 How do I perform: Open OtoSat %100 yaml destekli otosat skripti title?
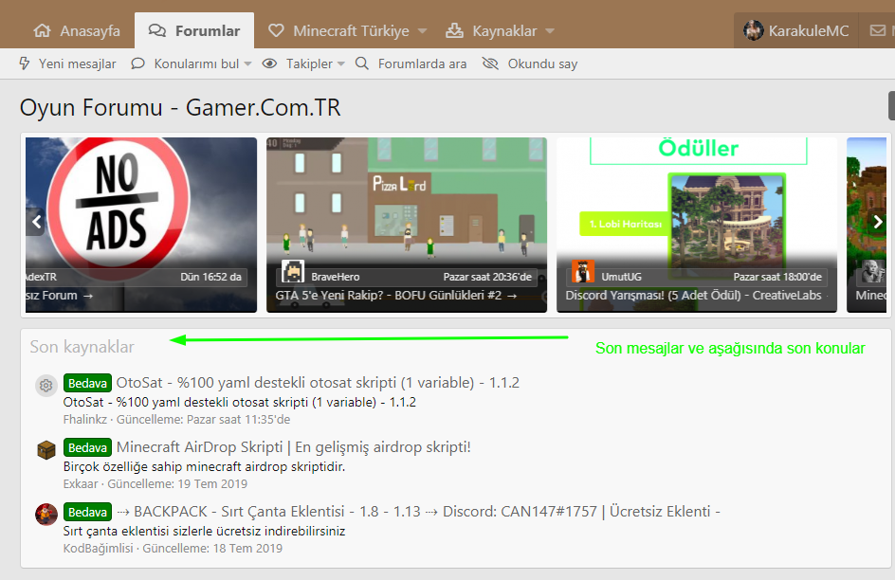318,383
